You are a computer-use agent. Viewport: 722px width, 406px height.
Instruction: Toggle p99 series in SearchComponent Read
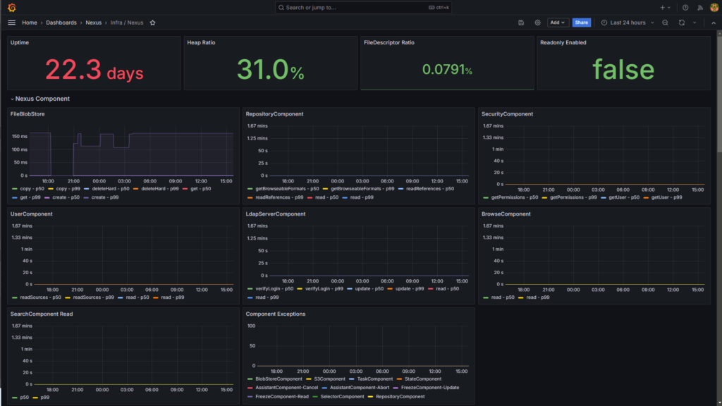point(44,398)
